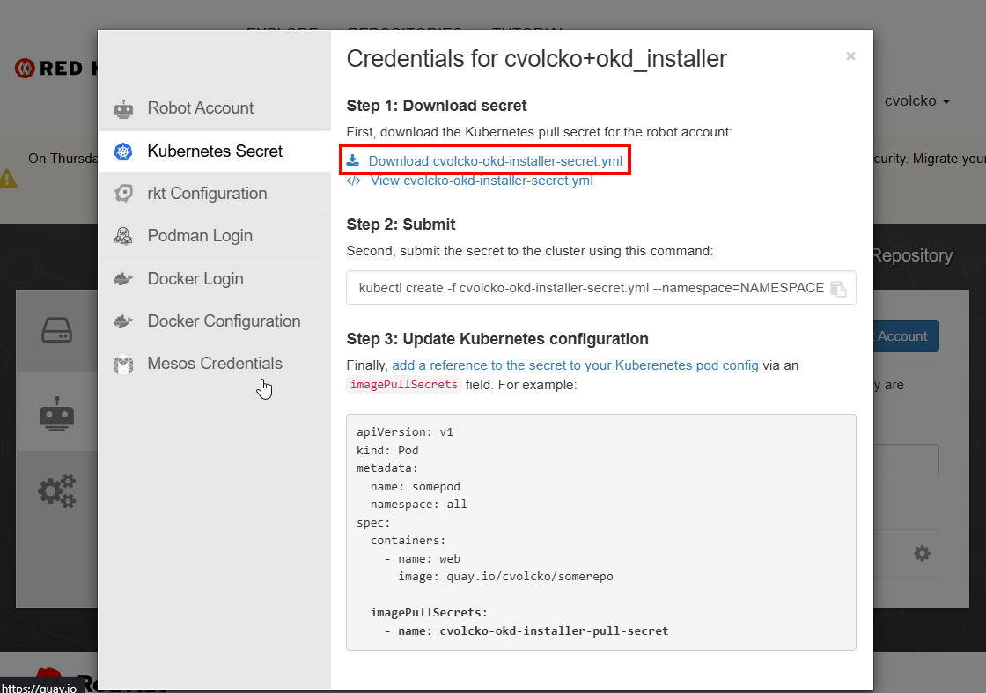Open the Mesos Credentials tab
The width and height of the screenshot is (986, 693).
tap(215, 364)
